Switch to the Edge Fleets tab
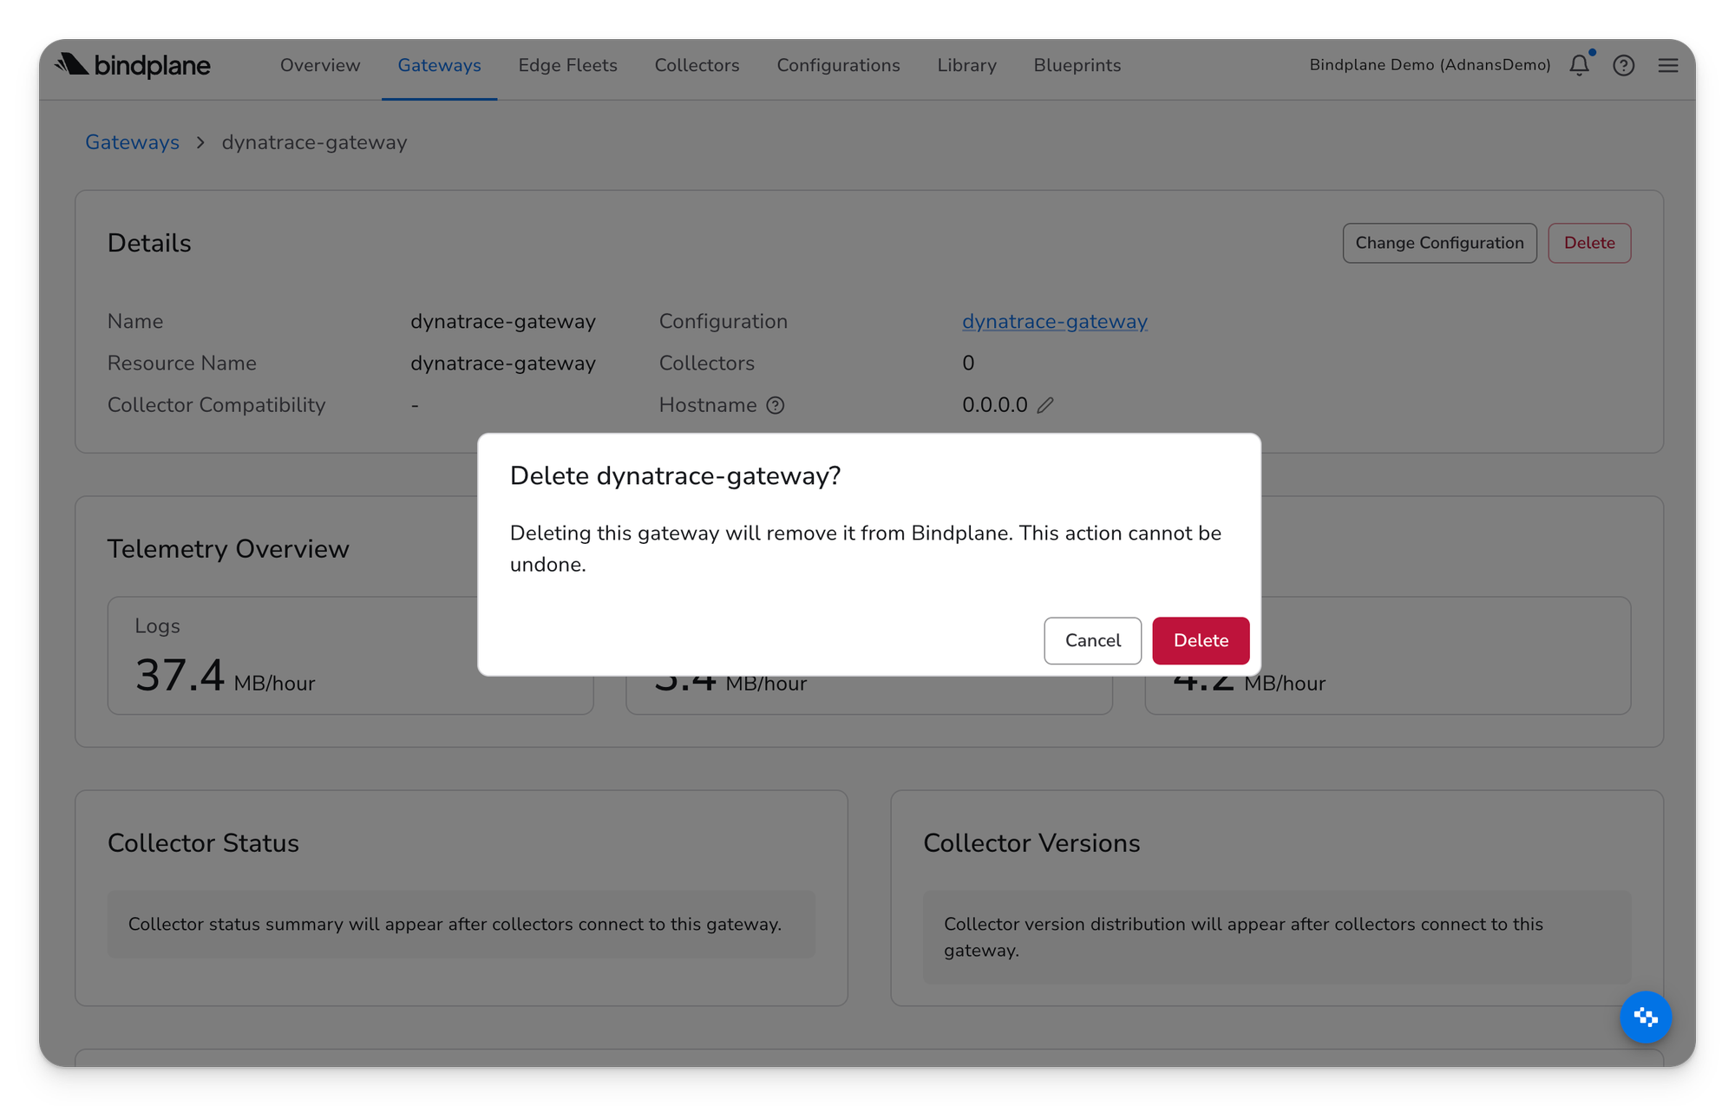The height and width of the screenshot is (1106, 1735). (x=567, y=65)
